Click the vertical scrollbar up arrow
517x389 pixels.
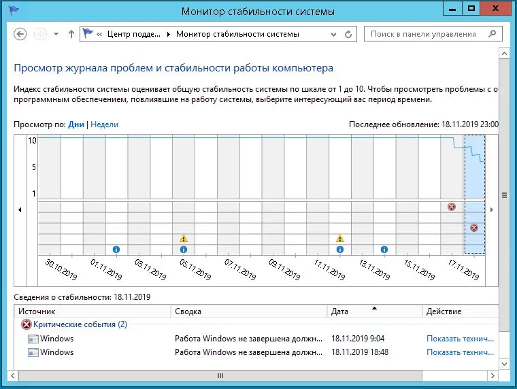click(x=504, y=53)
